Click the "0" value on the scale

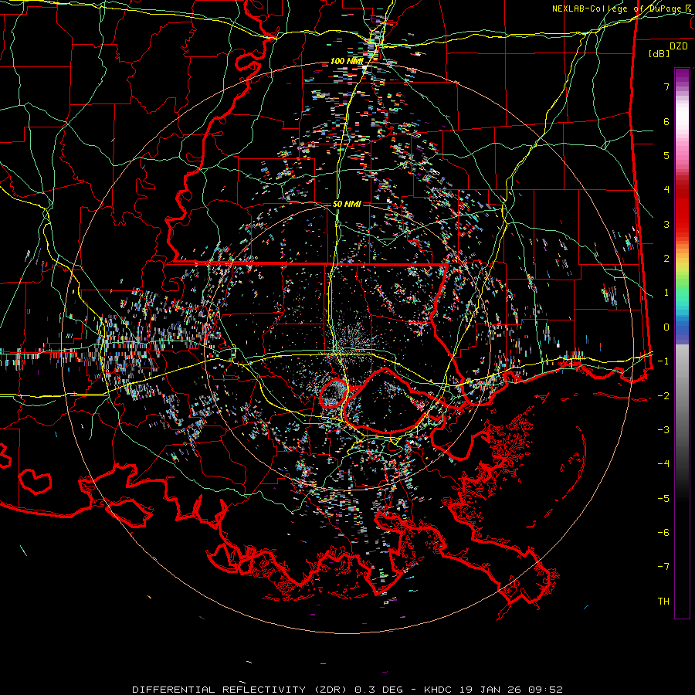666,327
